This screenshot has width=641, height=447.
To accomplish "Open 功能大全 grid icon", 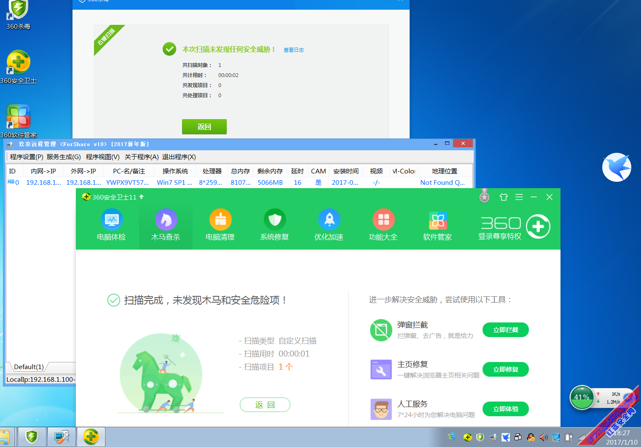I will 384,219.
